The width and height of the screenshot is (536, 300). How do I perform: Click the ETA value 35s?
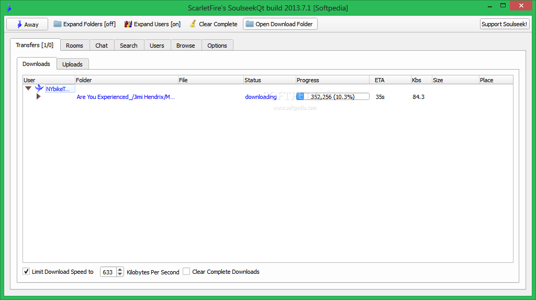[x=380, y=97]
